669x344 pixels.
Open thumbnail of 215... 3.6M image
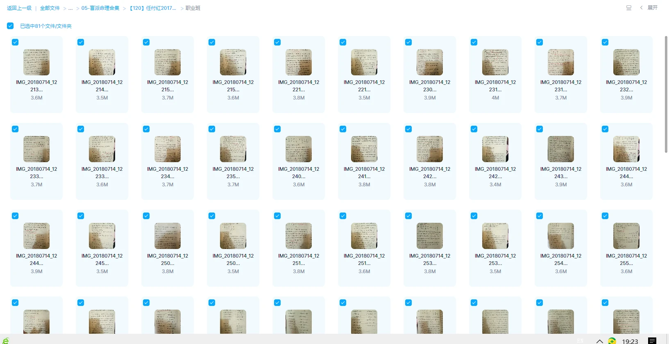[233, 62]
